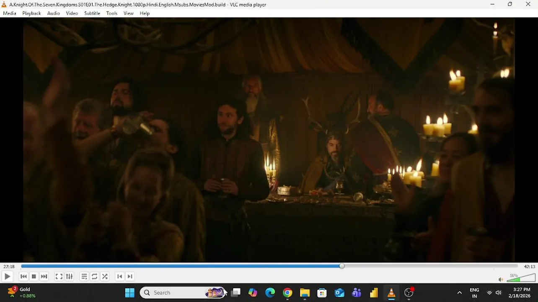Click the taskbar Search box
This screenshot has width=538, height=302.
tap(183, 293)
